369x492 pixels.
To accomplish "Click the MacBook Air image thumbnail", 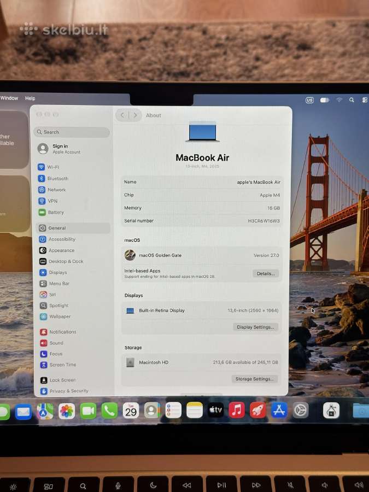I will click(202, 132).
